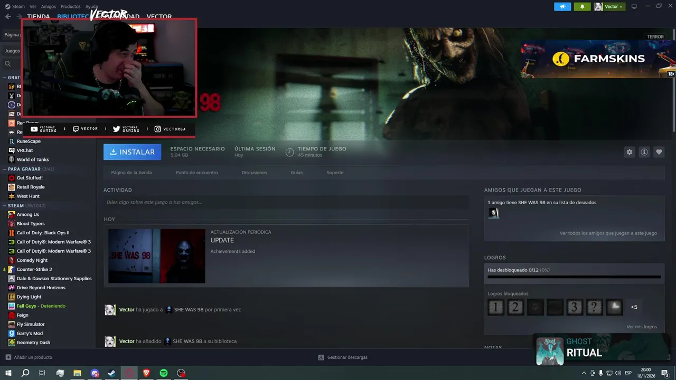
Task: Go back with the left arrow
Action: [8, 16]
